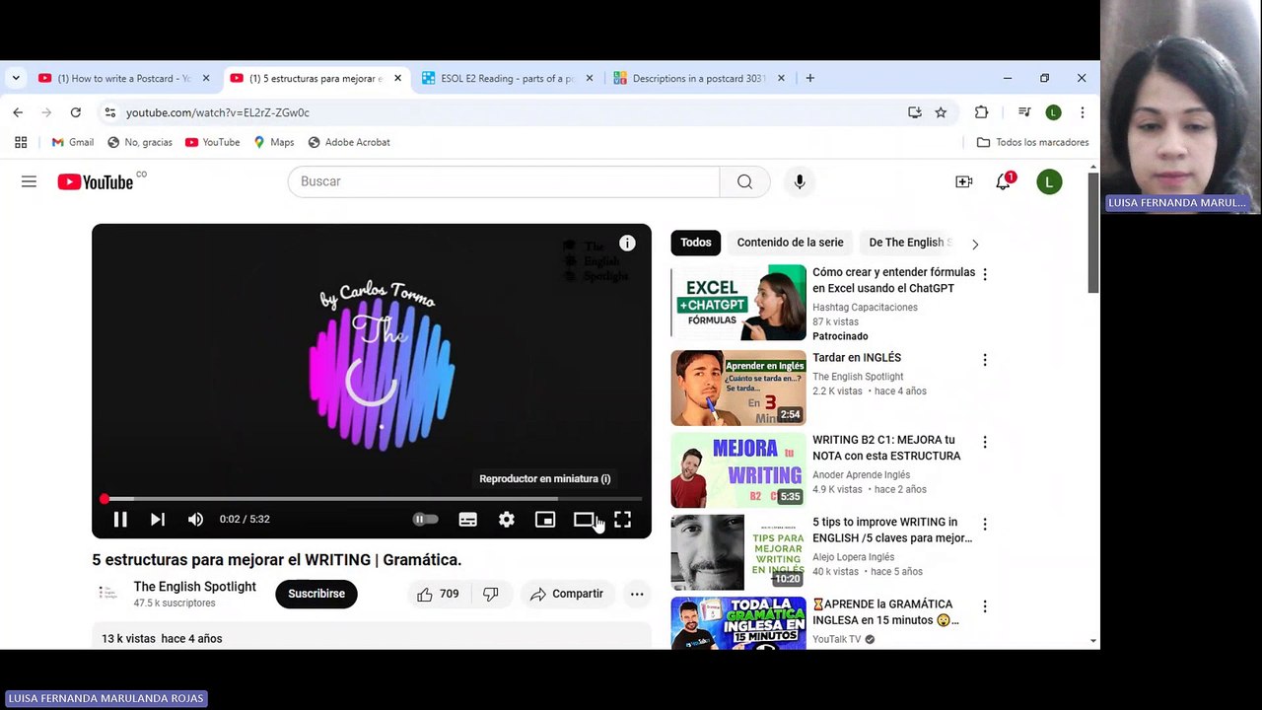Open the Adobe Acrobat bookmark

coord(349,142)
